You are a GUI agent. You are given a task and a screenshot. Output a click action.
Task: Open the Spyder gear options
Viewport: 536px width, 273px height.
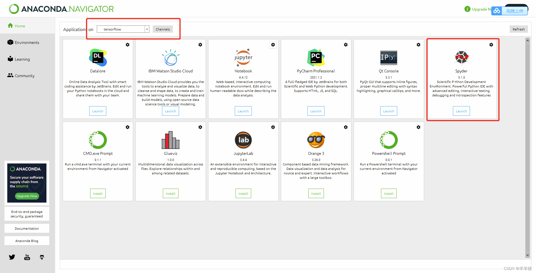[x=491, y=45]
